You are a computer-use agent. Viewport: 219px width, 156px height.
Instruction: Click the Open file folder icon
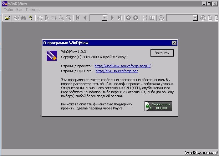(7, 18)
